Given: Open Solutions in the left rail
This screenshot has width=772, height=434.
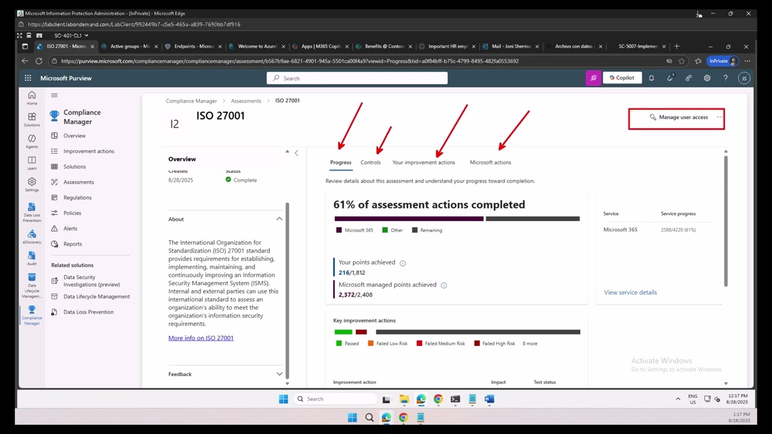Looking at the screenshot, I should tap(32, 119).
